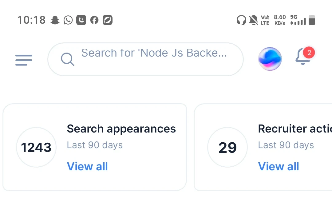This screenshot has height=206, width=332.
Task: Tap the muted bell status icon
Action: click(254, 20)
